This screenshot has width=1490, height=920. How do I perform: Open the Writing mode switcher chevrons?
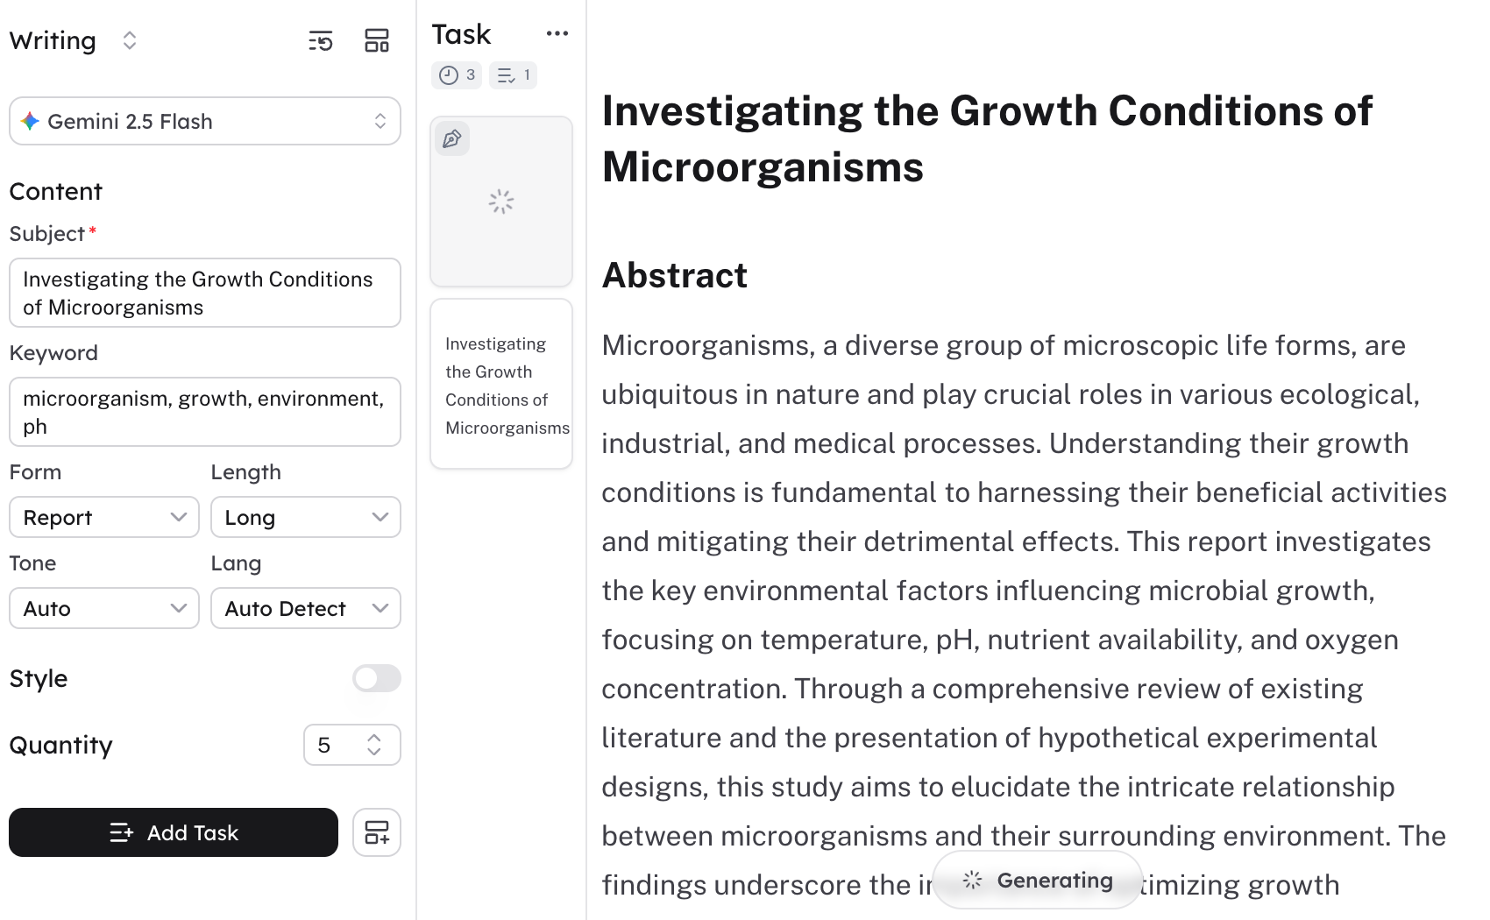click(130, 41)
